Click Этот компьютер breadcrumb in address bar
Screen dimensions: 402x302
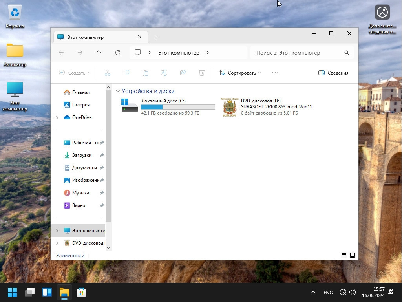coord(179,53)
